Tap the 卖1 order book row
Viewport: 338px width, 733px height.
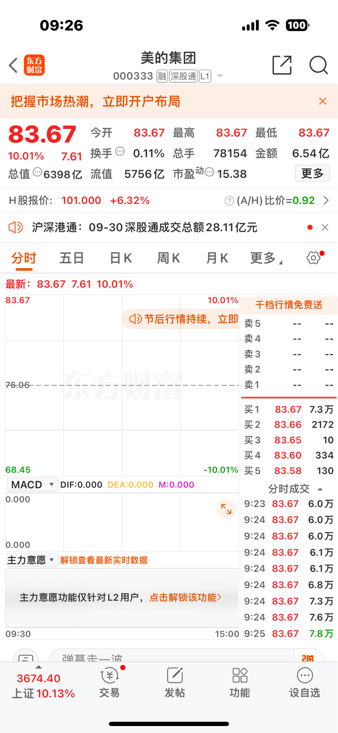[289, 385]
